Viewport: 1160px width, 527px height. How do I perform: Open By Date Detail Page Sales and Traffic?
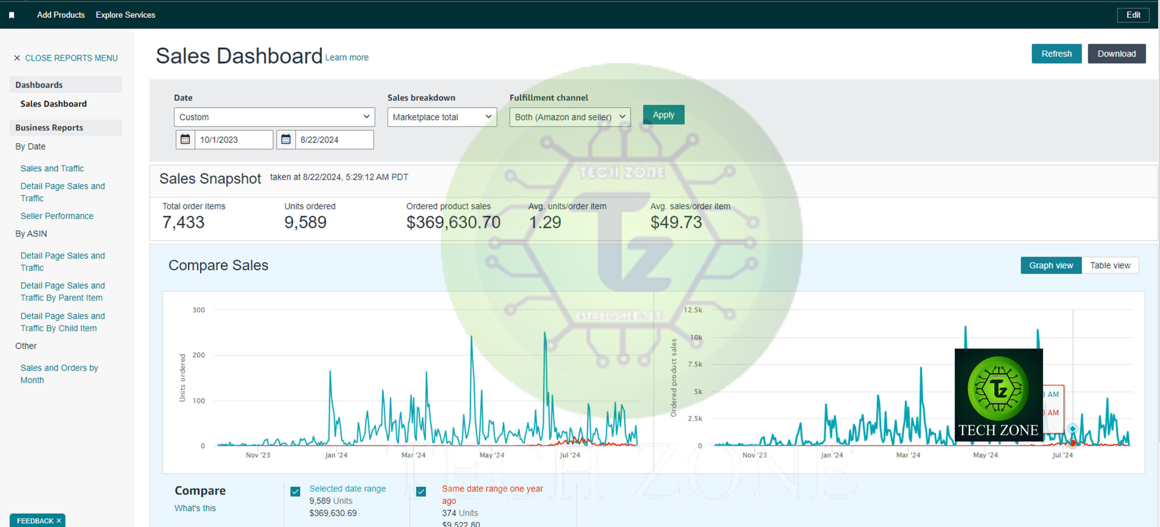[x=63, y=192]
